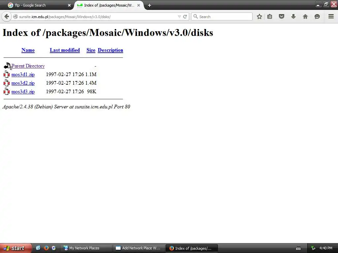This screenshot has height=253, width=338.
Task: Click the address bar URL
Action: click(65, 17)
